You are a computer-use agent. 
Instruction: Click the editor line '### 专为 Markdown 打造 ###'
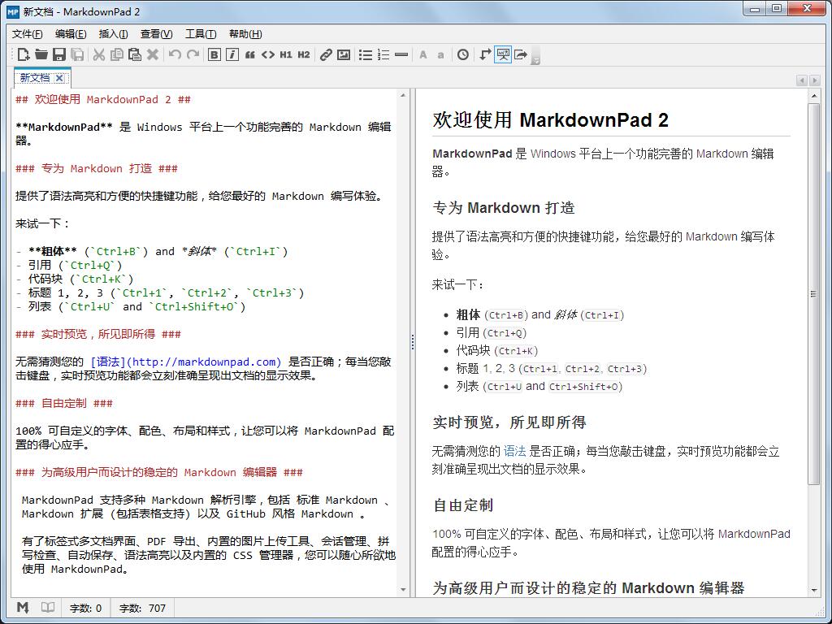(x=97, y=169)
